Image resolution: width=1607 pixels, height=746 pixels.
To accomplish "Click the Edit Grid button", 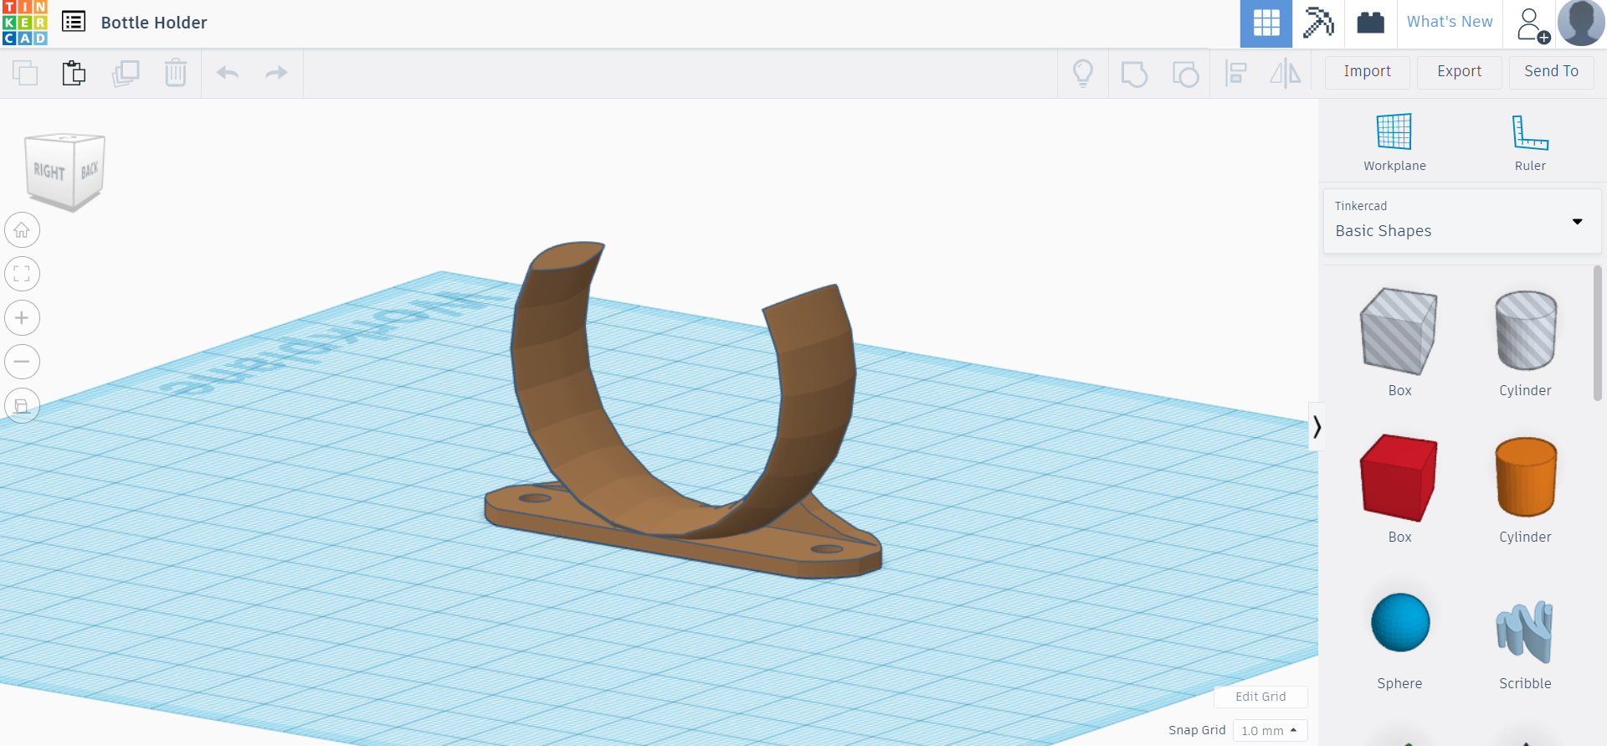I will tap(1260, 697).
